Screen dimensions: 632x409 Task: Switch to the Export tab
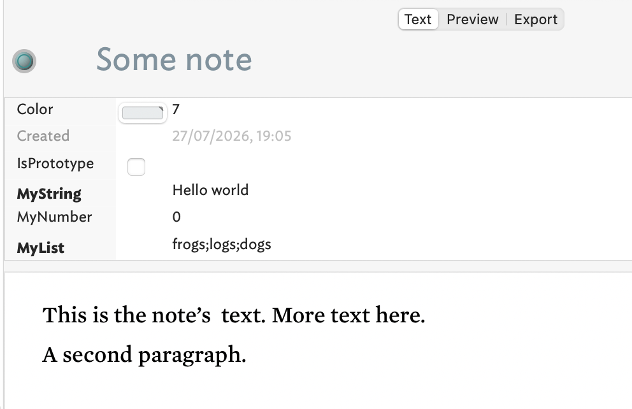[536, 19]
